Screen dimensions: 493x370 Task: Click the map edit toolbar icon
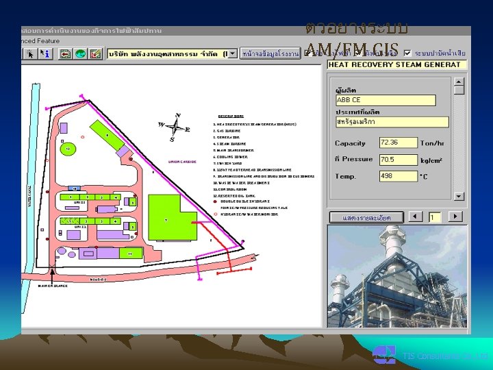click(x=96, y=54)
